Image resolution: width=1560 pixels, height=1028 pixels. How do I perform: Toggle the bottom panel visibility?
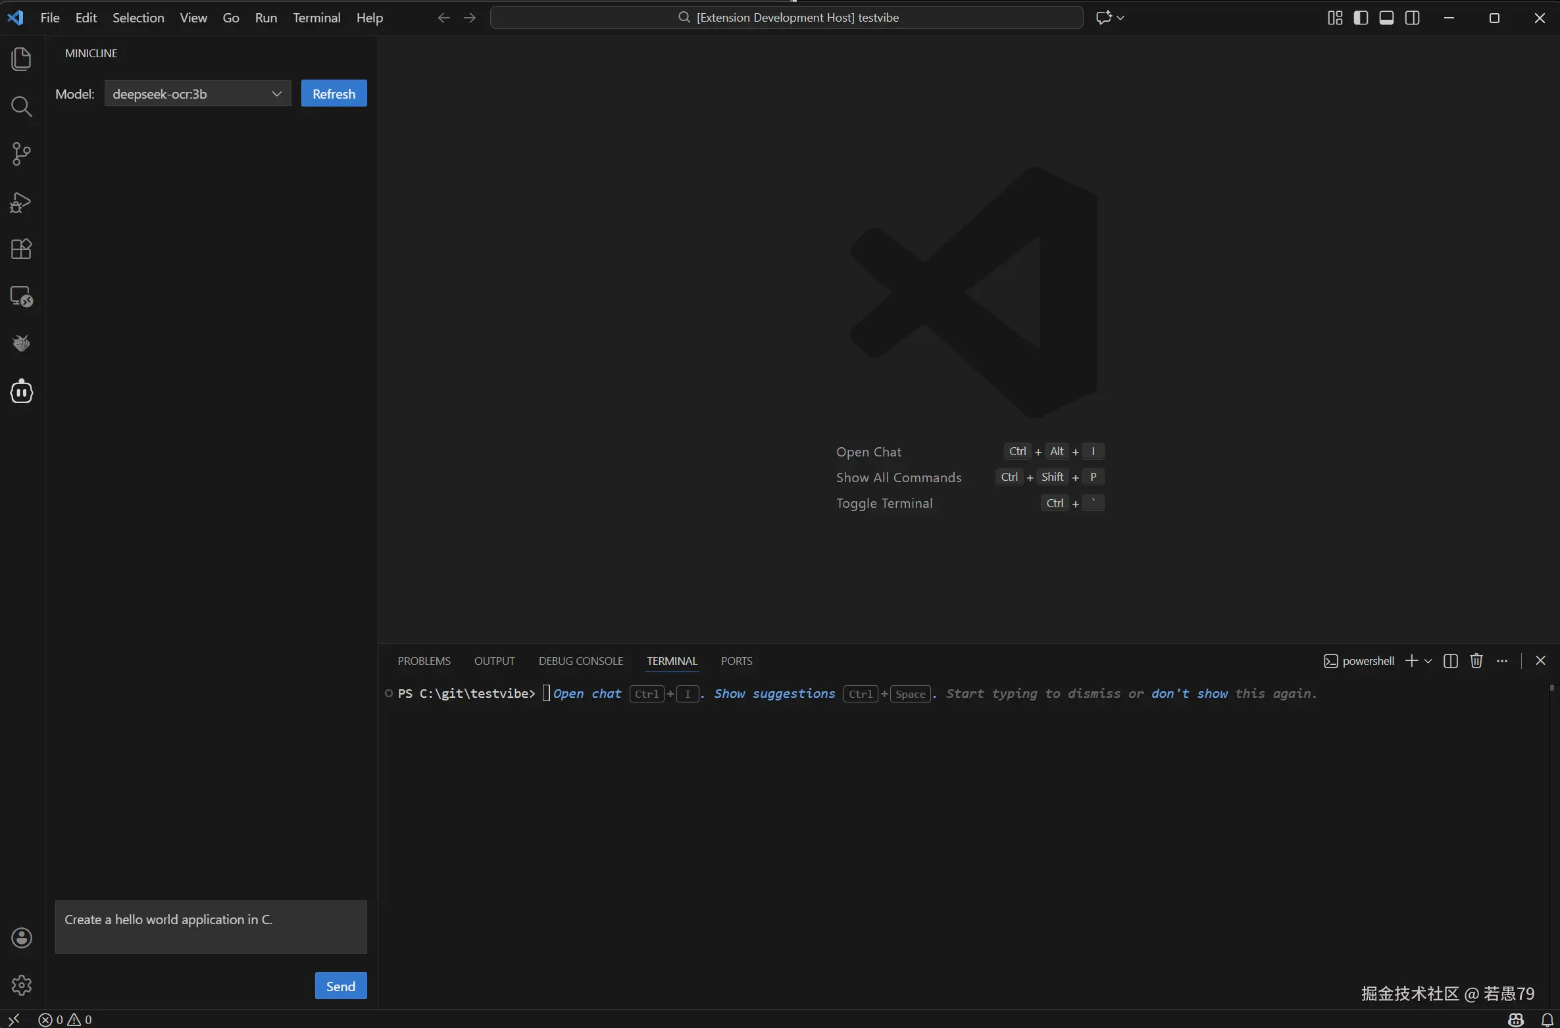(1386, 18)
